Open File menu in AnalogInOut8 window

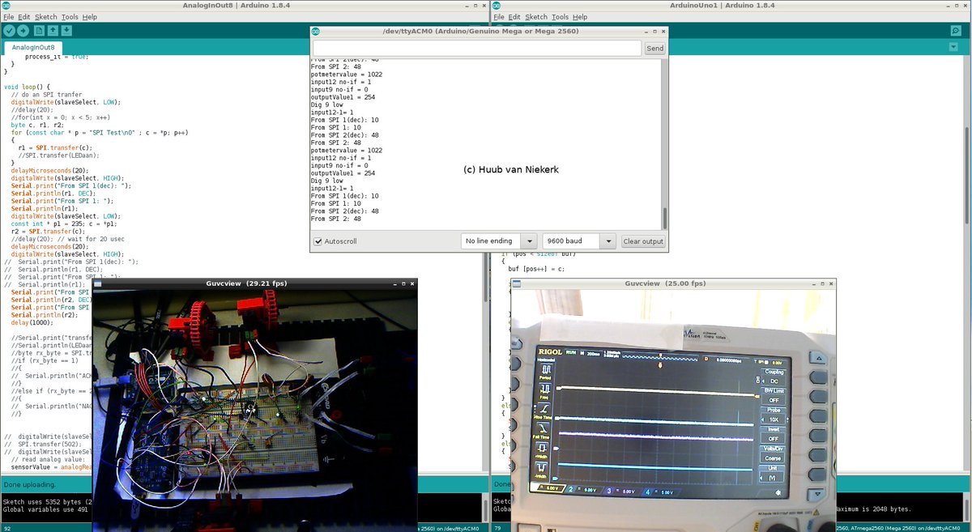pos(9,16)
